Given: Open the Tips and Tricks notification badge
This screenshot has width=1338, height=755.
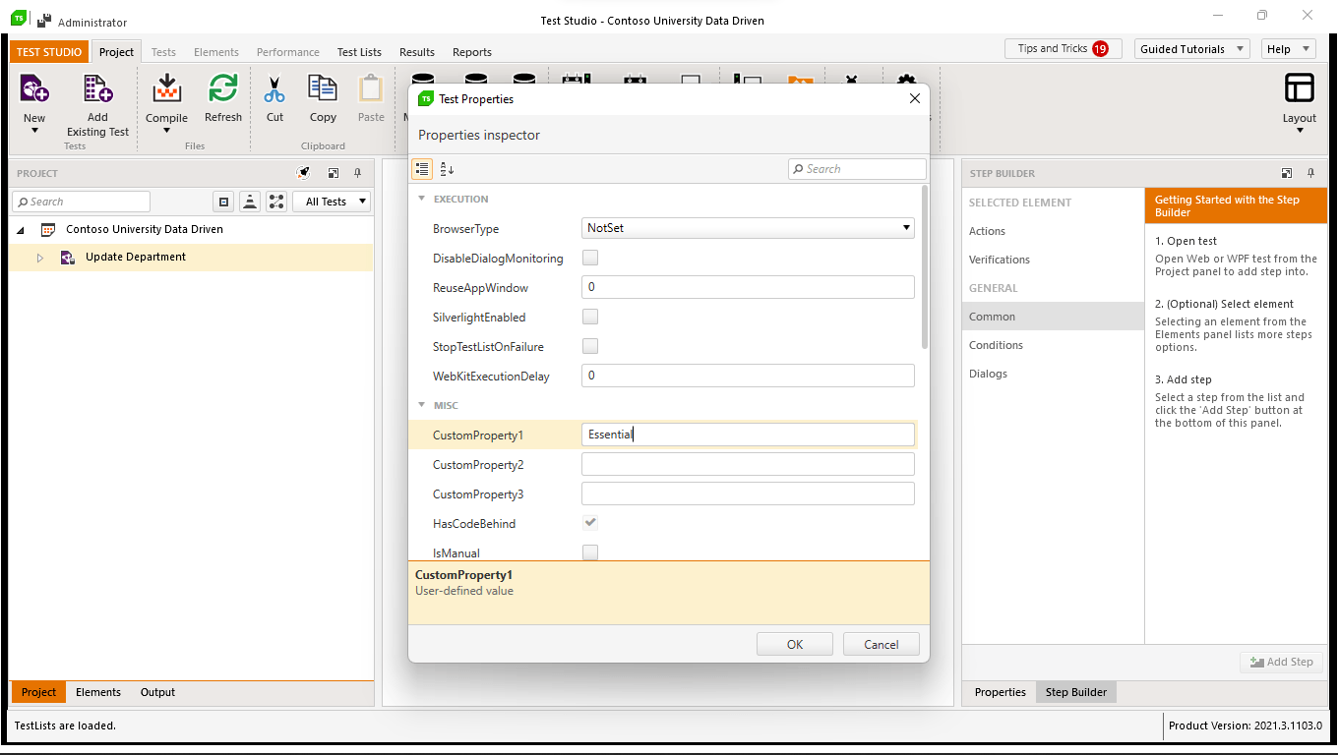Looking at the screenshot, I should point(1100,48).
